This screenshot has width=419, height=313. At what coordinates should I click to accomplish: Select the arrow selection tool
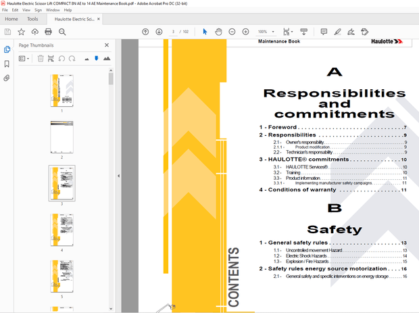tap(205, 32)
